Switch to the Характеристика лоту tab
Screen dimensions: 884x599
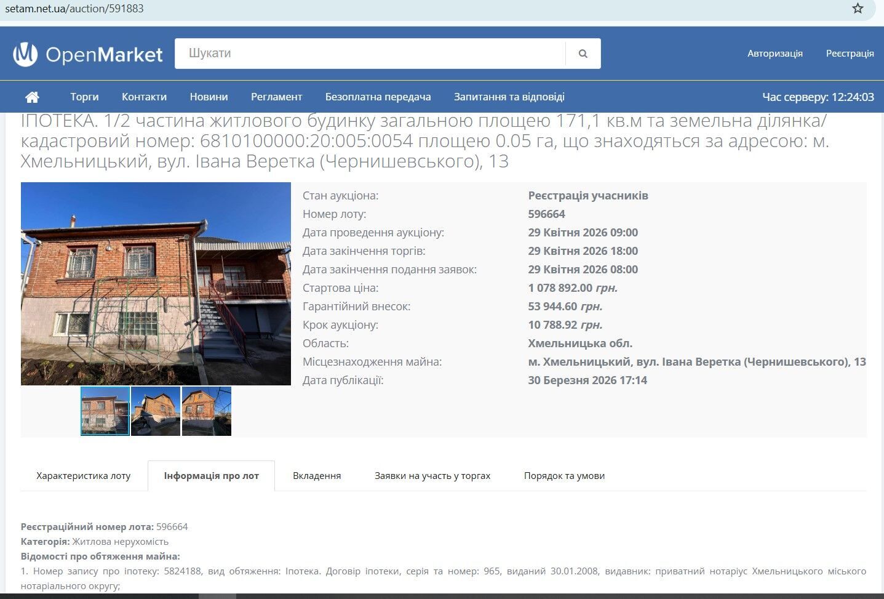pyautogui.click(x=83, y=475)
